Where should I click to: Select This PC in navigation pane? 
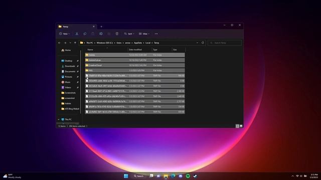(67, 119)
